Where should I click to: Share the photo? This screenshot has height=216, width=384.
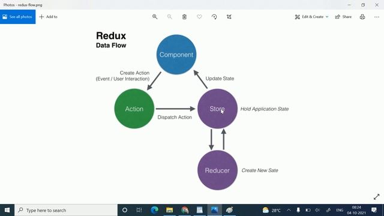(x=343, y=17)
